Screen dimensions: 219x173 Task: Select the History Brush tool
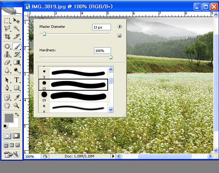[17, 54]
